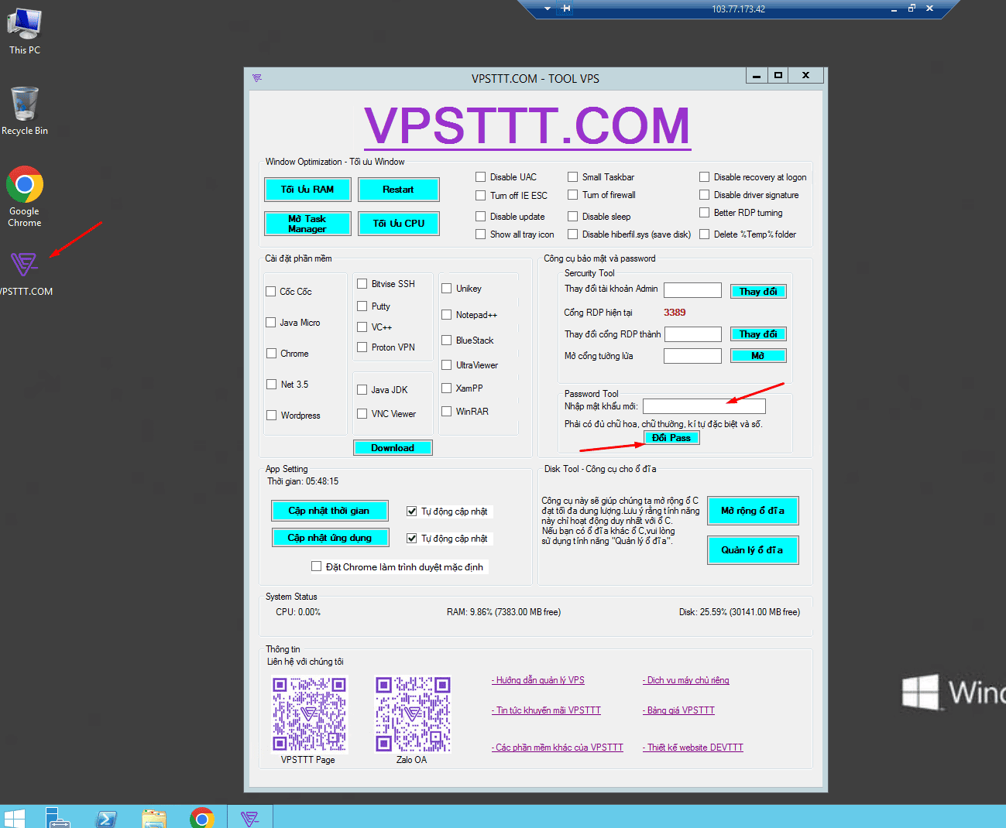Image resolution: width=1006 pixels, height=828 pixels.
Task: Toggle Turn off firewall checkbox
Action: pyautogui.click(x=573, y=195)
